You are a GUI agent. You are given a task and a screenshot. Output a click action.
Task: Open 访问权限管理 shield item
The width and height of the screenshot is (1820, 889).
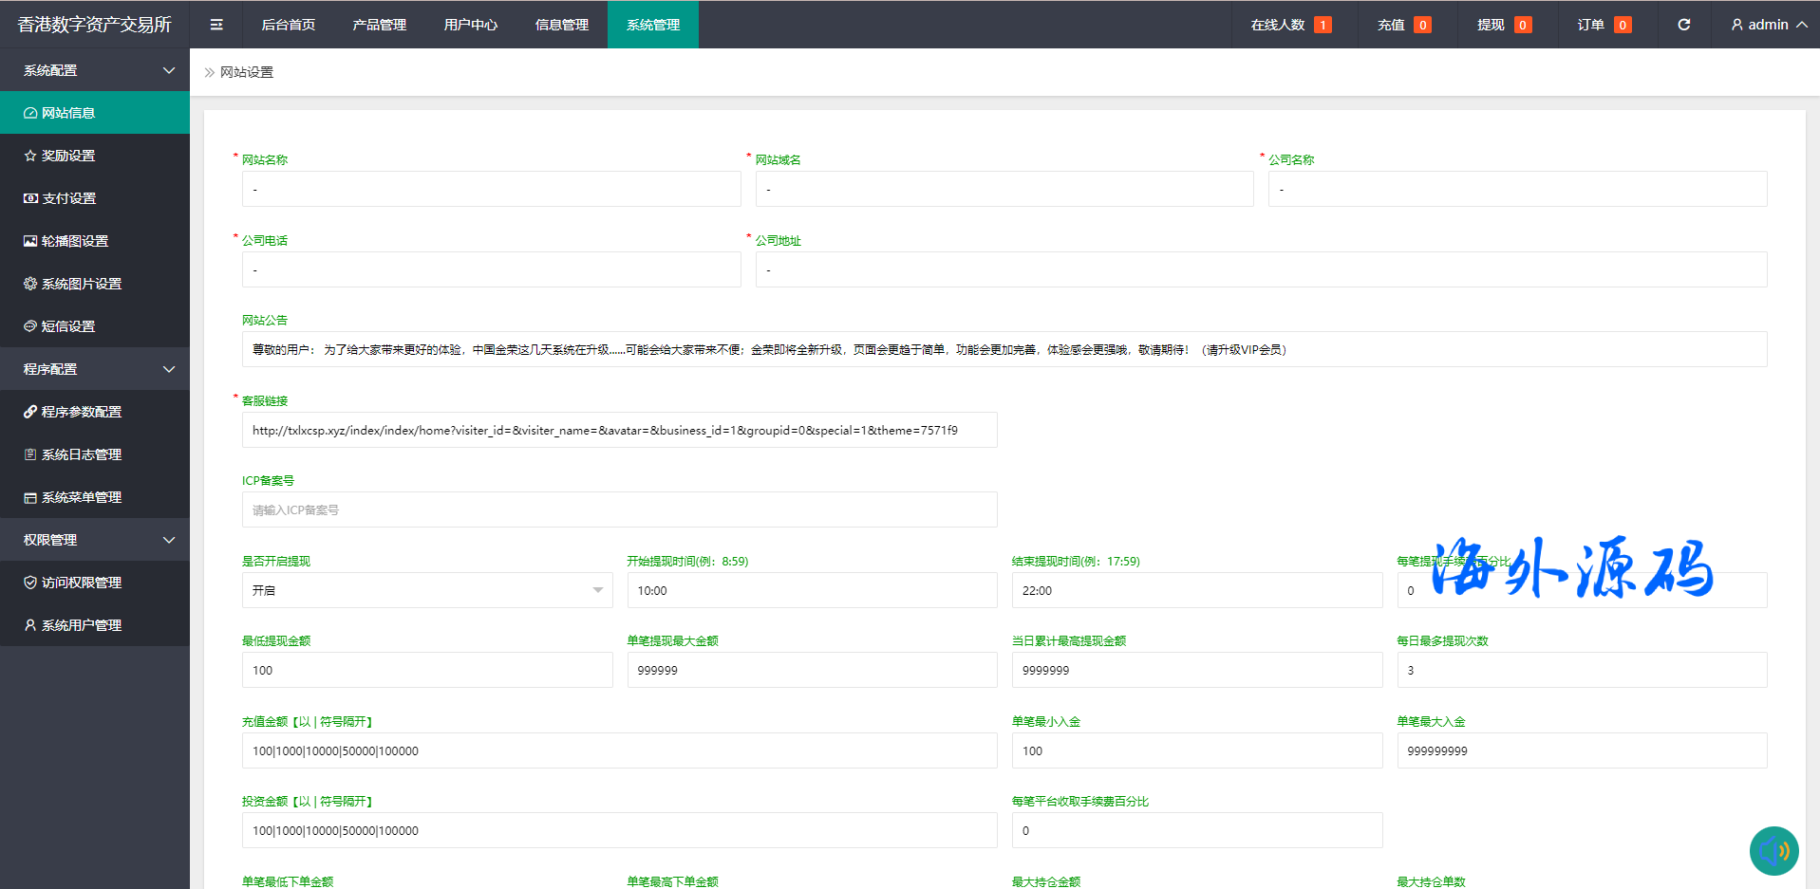81,583
